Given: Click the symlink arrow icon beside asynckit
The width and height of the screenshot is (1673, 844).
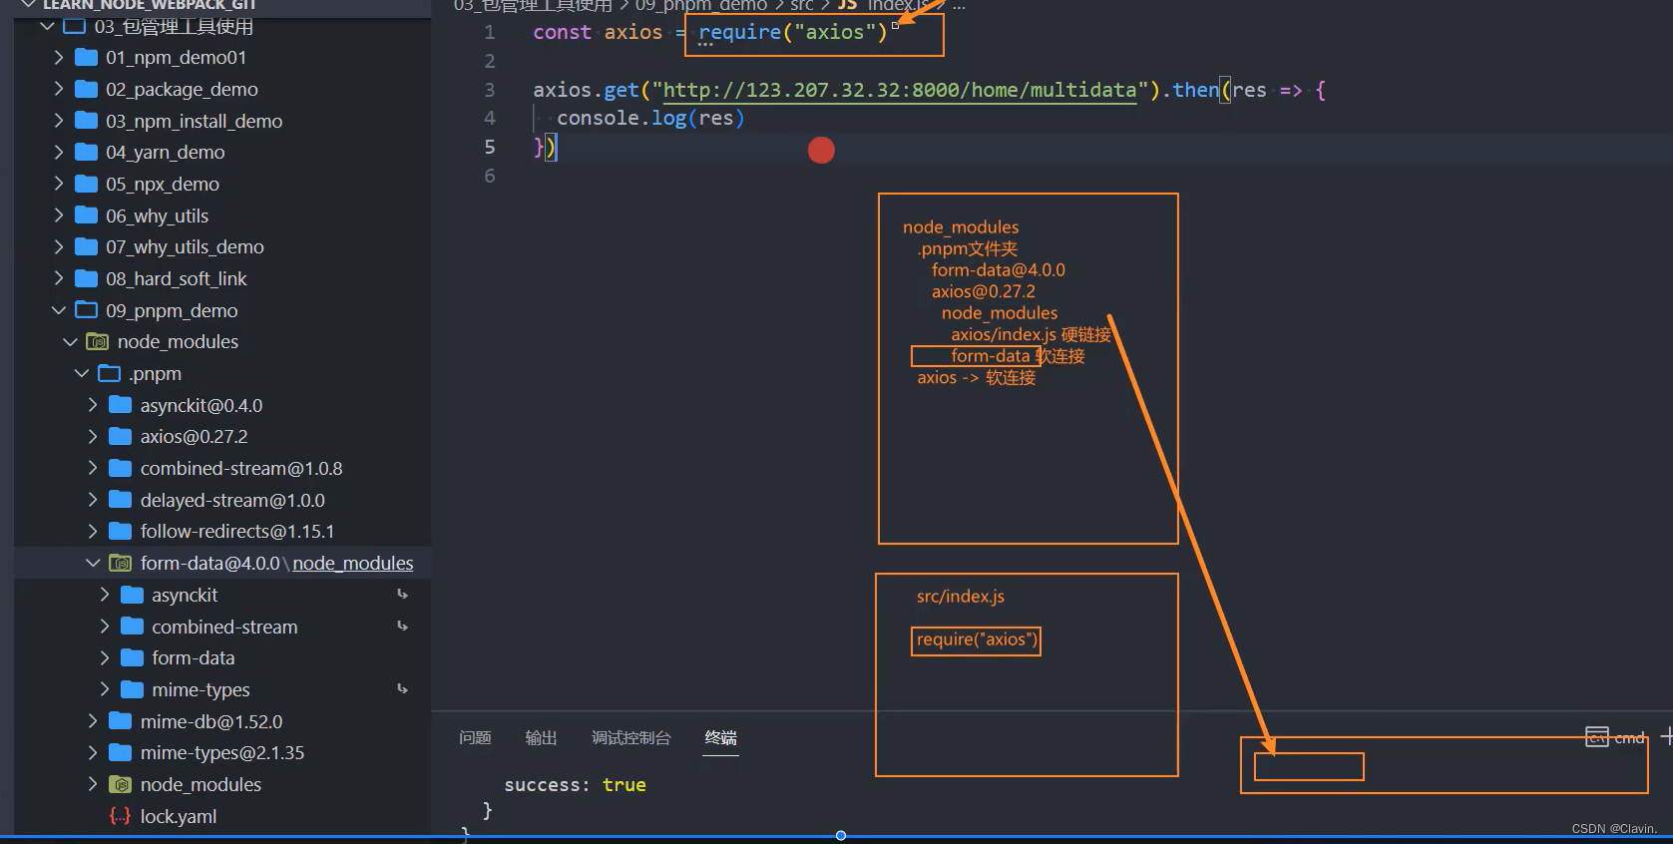Looking at the screenshot, I should click(x=402, y=595).
